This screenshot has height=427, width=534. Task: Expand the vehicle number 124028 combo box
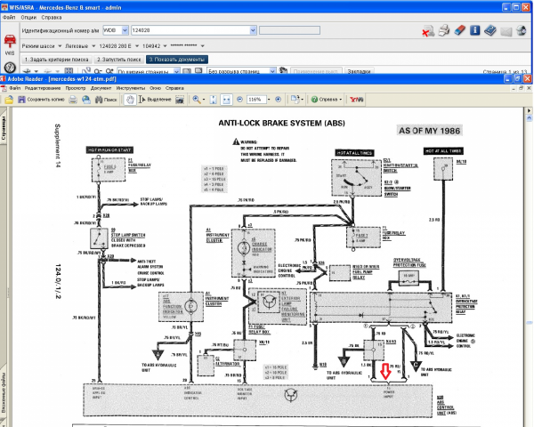(251, 30)
